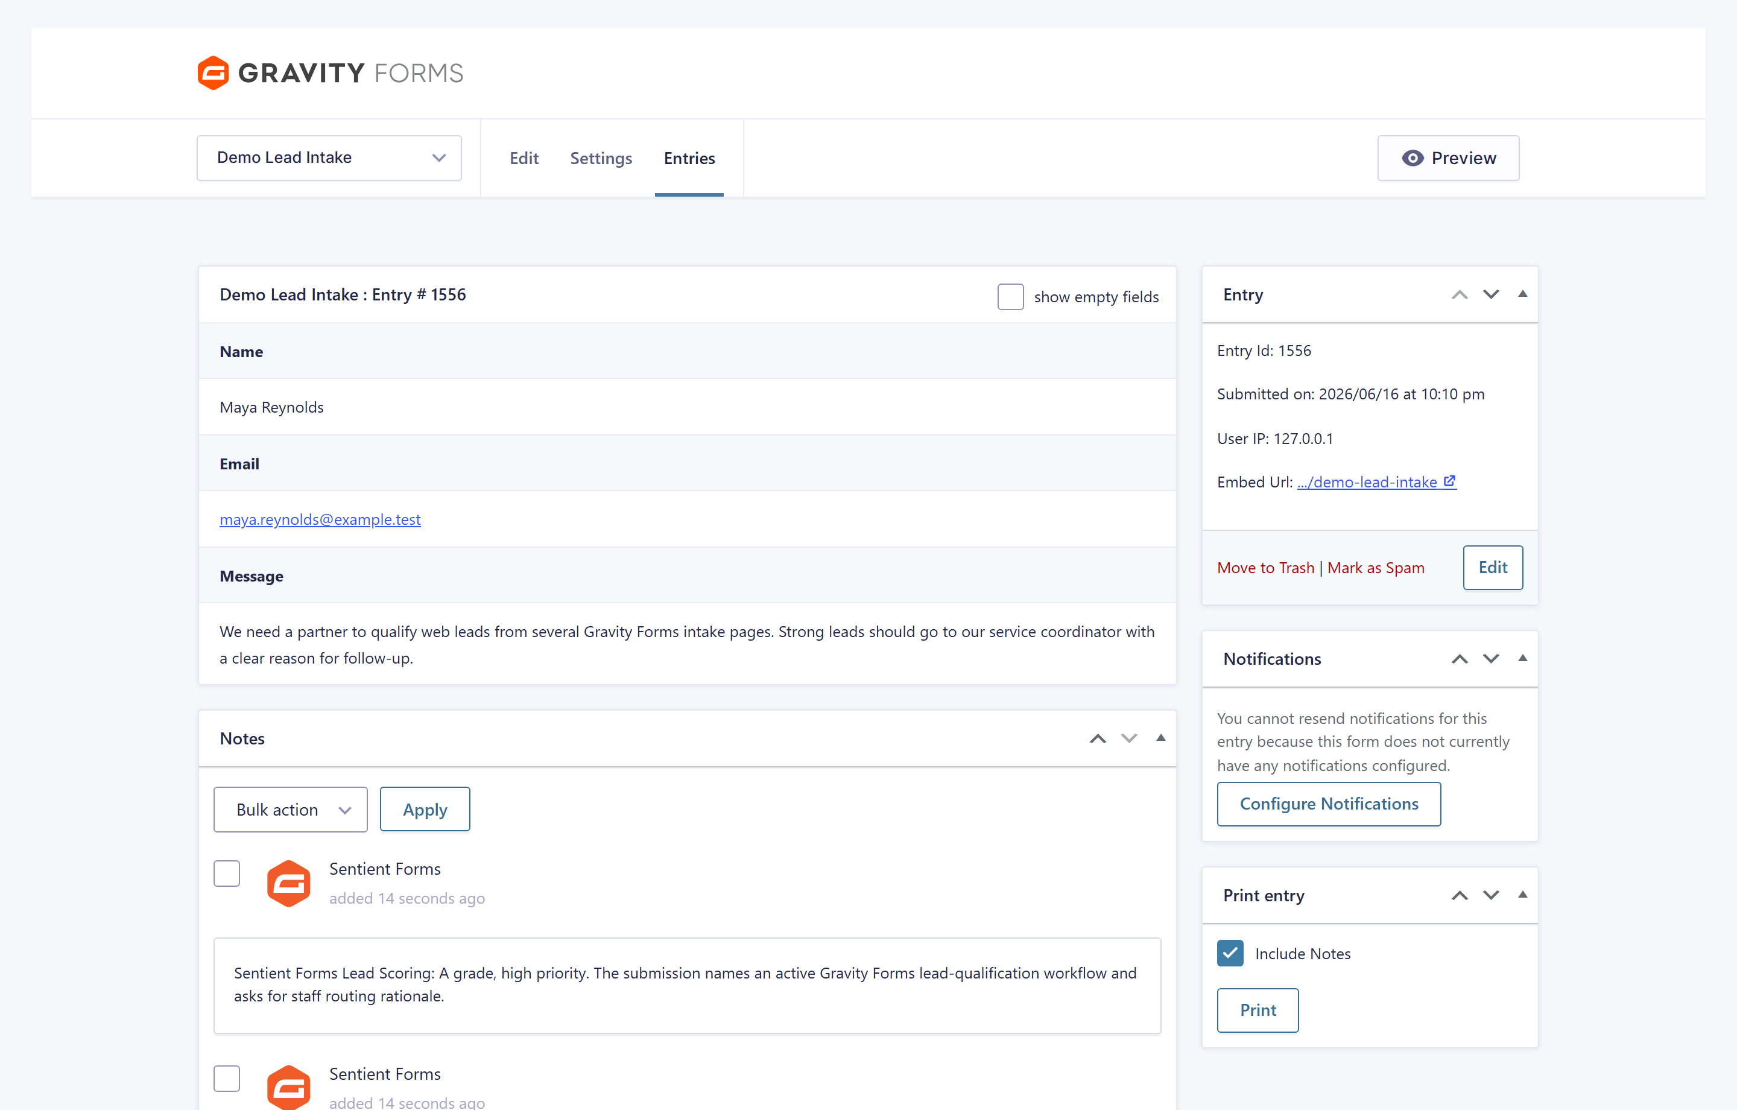The width and height of the screenshot is (1737, 1110).
Task: Click the Preview button
Action: tap(1449, 158)
